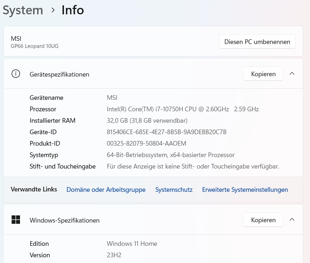Open Erweiterte Systemeinstellungen link

pos(245,190)
